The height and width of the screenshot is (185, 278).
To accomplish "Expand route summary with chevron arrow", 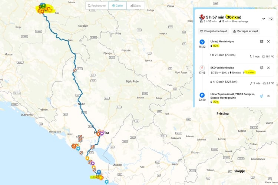I will point(264,18).
